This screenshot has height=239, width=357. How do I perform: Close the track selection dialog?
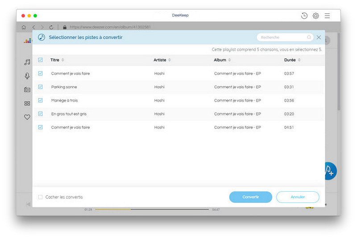319,37
